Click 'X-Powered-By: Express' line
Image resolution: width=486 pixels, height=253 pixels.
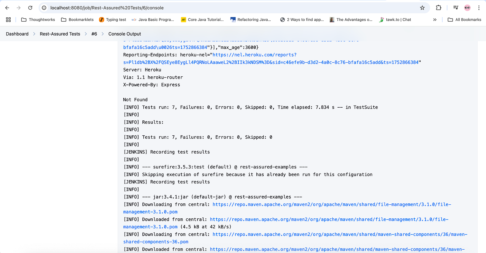[x=152, y=85]
